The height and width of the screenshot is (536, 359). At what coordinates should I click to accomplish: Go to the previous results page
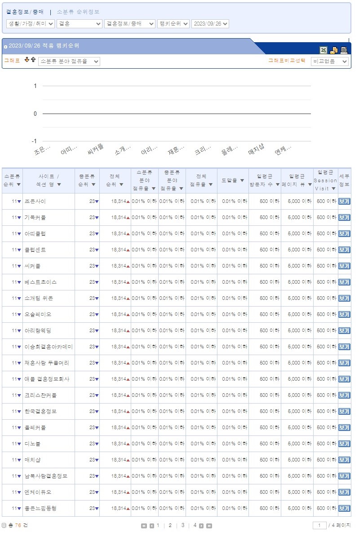coord(151,526)
